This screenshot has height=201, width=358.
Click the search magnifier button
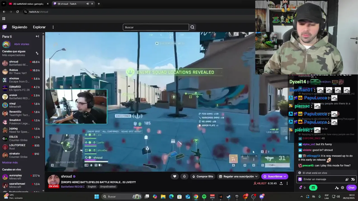pos(192,27)
